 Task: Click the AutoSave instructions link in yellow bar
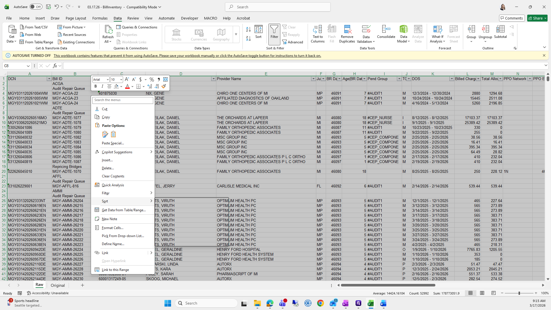(187, 56)
